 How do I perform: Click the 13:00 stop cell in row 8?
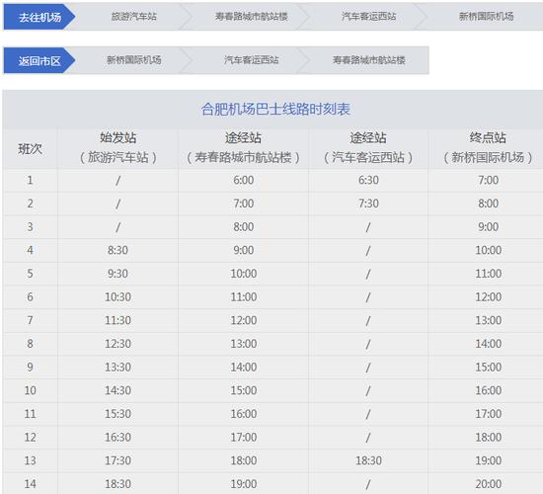pyautogui.click(x=243, y=344)
